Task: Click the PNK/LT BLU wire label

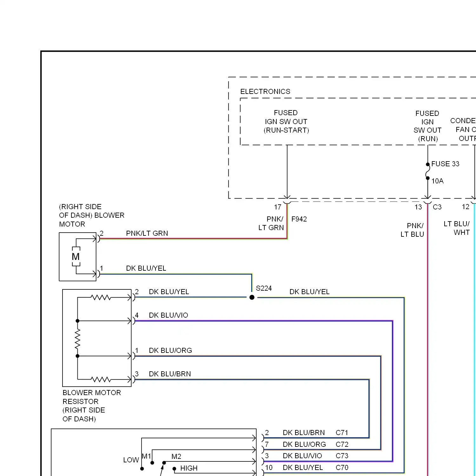Action: [x=412, y=230]
